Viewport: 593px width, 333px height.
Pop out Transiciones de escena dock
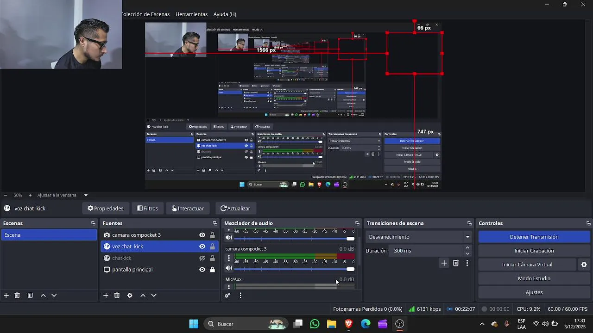pos(469,223)
